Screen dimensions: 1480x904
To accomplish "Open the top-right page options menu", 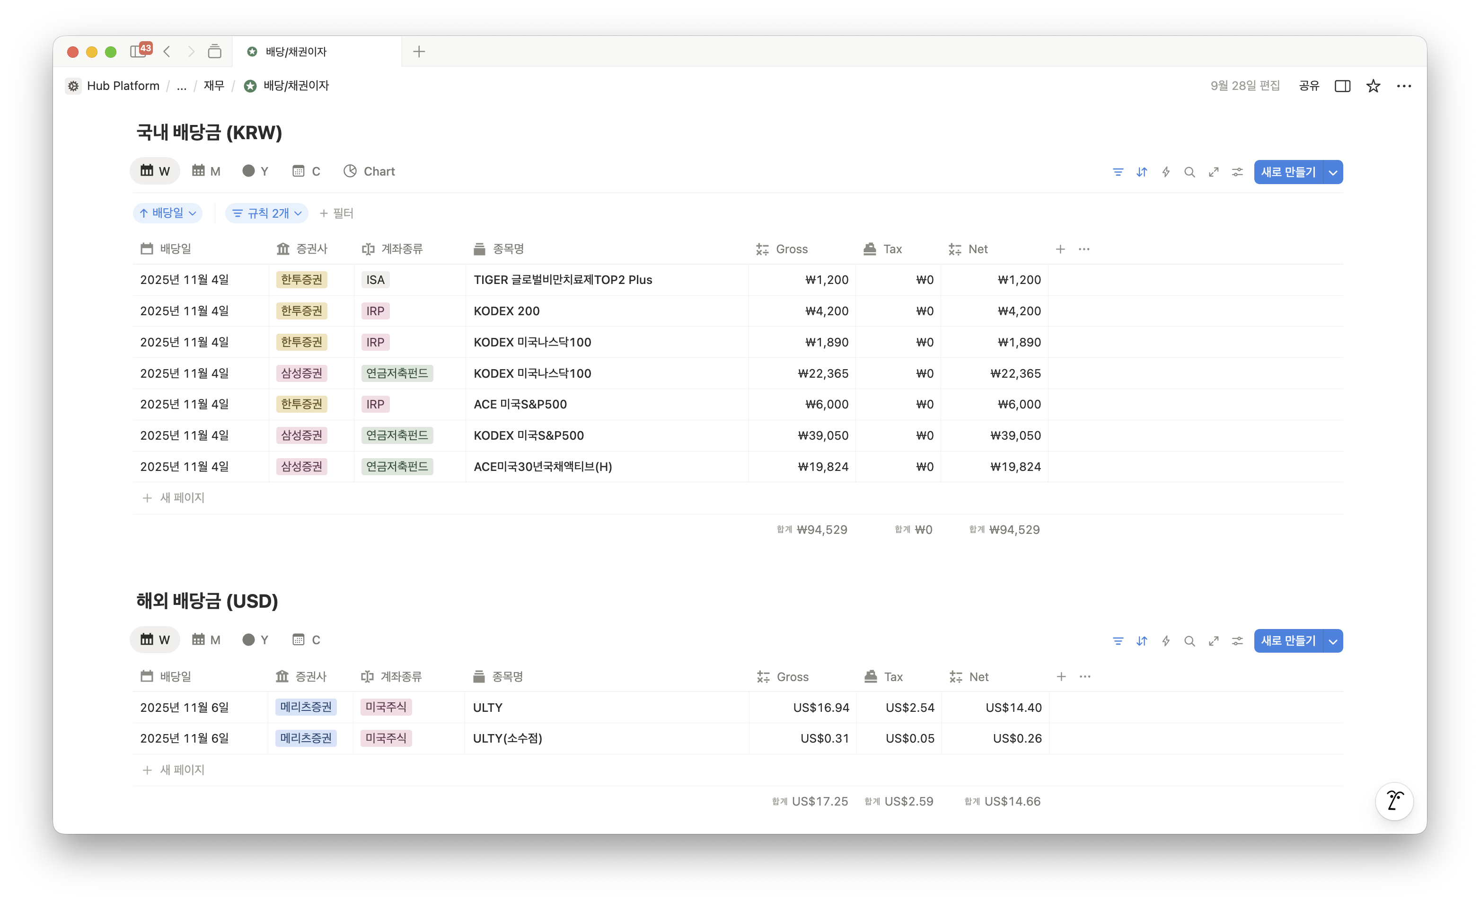I will [x=1404, y=86].
